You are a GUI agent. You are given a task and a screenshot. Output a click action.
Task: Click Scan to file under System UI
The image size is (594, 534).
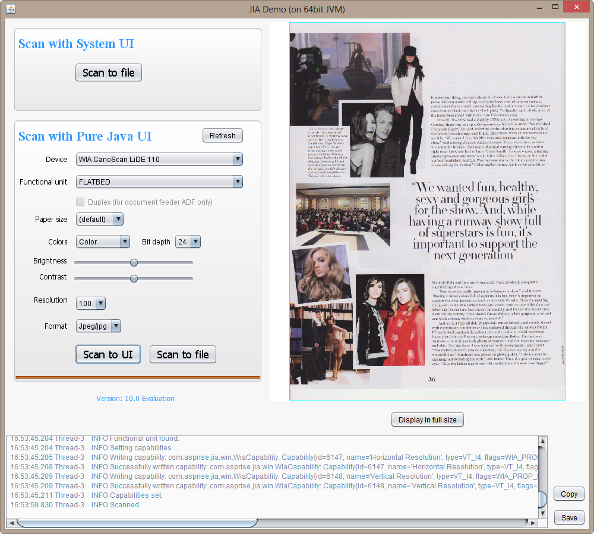click(109, 72)
